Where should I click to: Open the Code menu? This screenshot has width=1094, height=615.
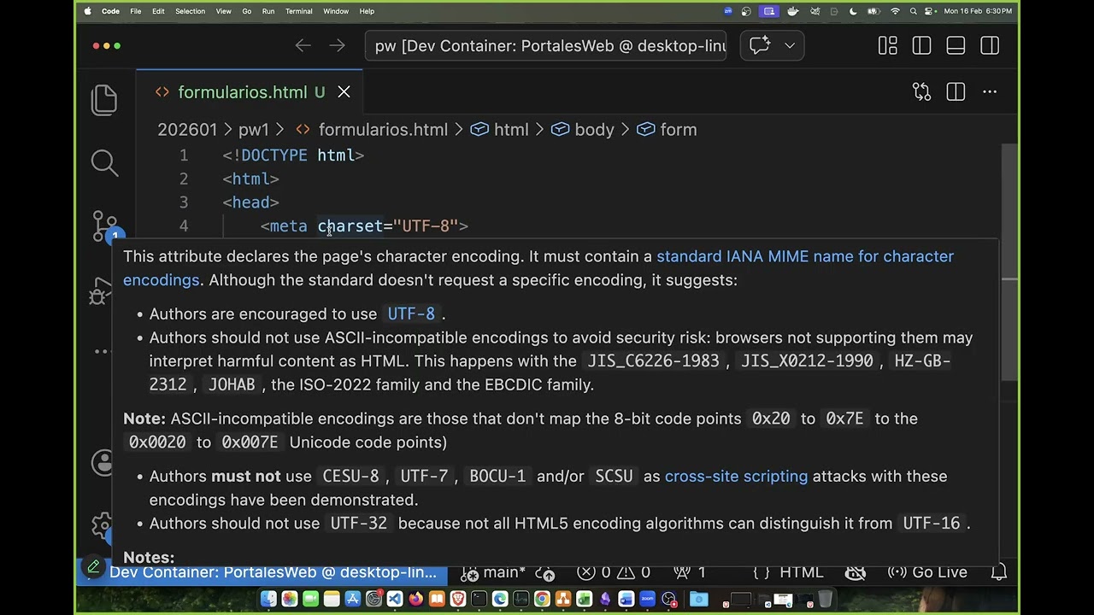tap(110, 11)
